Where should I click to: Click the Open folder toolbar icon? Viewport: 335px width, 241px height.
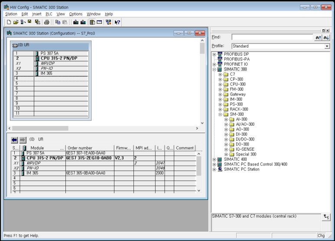click(x=16, y=22)
